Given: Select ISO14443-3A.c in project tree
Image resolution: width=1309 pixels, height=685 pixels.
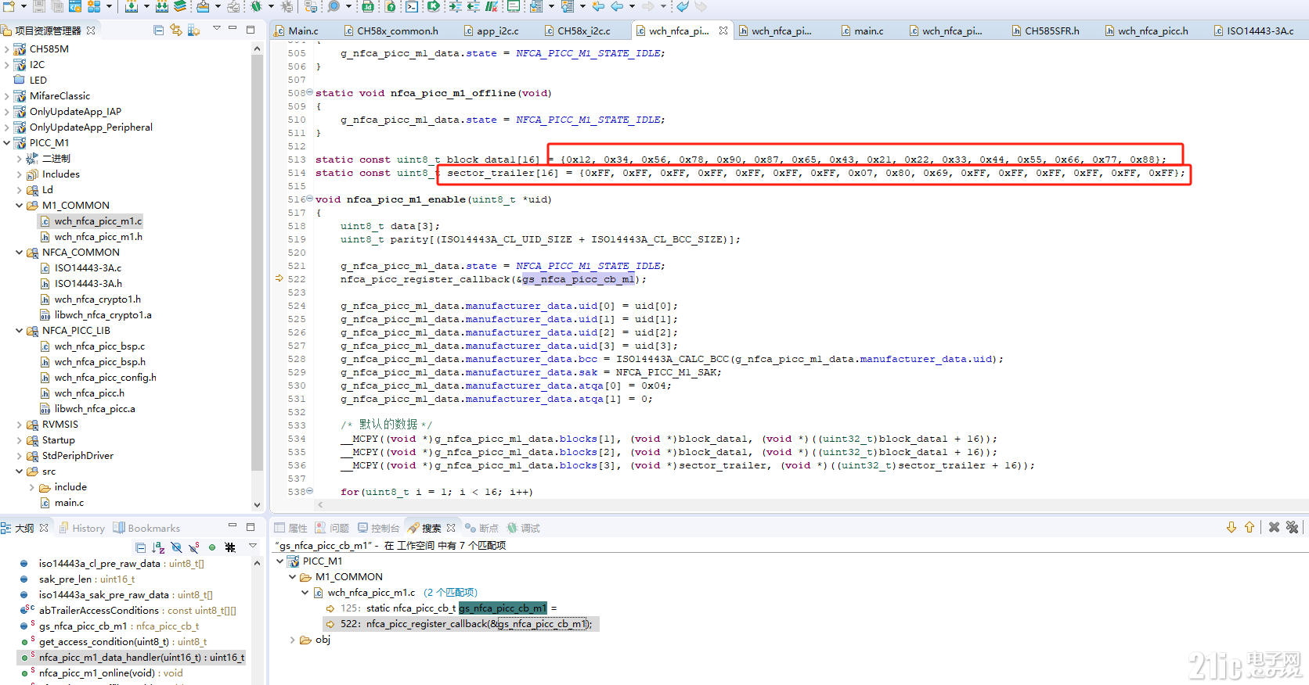Looking at the screenshot, I should (x=88, y=267).
